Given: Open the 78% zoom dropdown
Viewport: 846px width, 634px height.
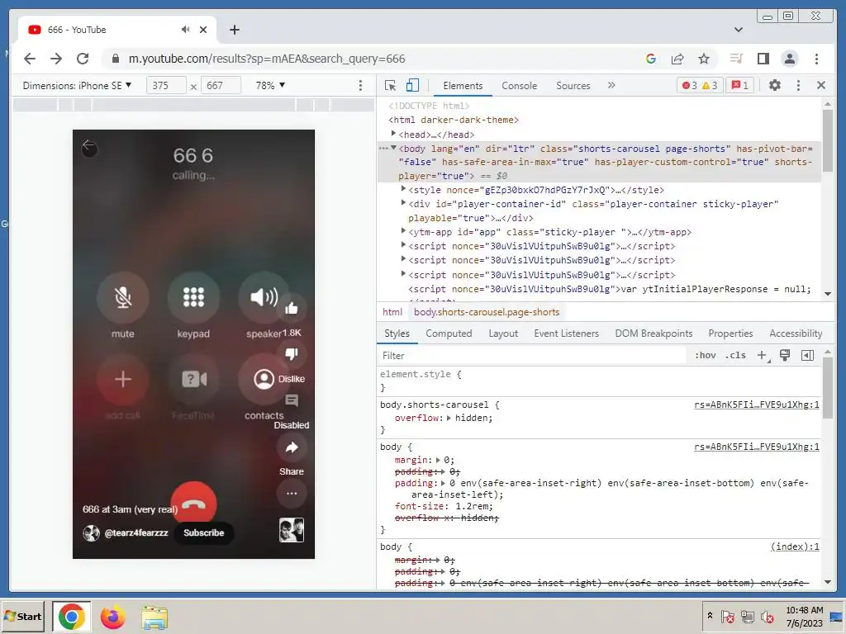Looking at the screenshot, I should (270, 85).
